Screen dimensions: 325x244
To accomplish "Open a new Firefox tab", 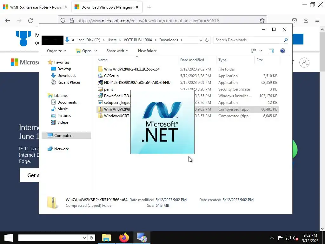I will coord(149,7).
